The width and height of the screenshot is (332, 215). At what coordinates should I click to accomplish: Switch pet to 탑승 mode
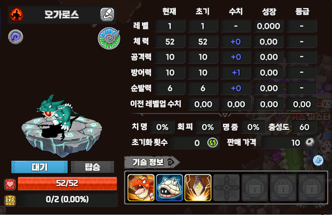pos(92,167)
